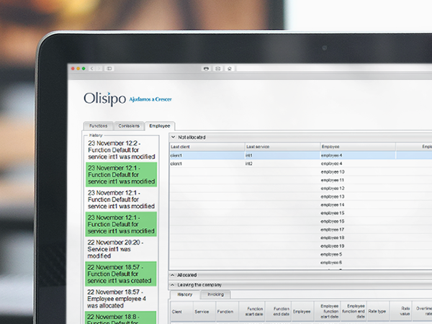Sort by Last client column header
Viewport: 432px width, 324px height.
pos(207,147)
